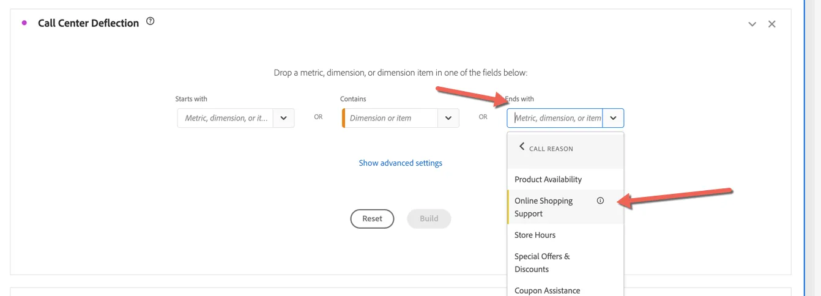Open info icon for Online Shopping Support
Screen dimensions: 821x296
pyautogui.click(x=600, y=201)
